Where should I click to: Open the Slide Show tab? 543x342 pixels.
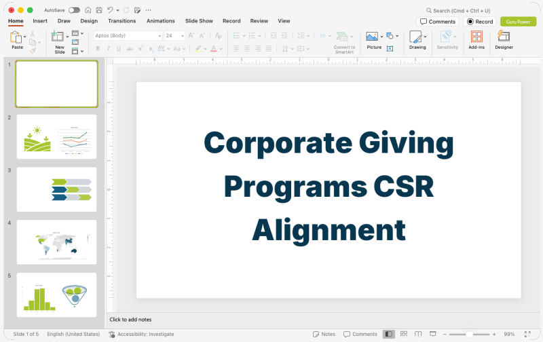[199, 21]
